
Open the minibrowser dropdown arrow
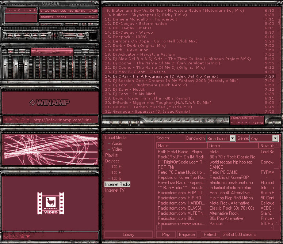tap(28, 120)
